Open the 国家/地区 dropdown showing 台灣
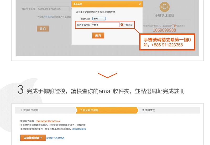Image resolution: width=210 pixels, height=145 pixels. pyautogui.click(x=99, y=19)
